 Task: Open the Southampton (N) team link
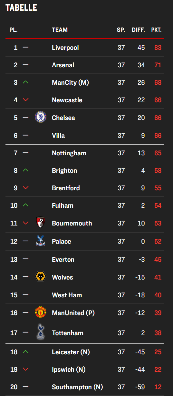click(x=77, y=387)
